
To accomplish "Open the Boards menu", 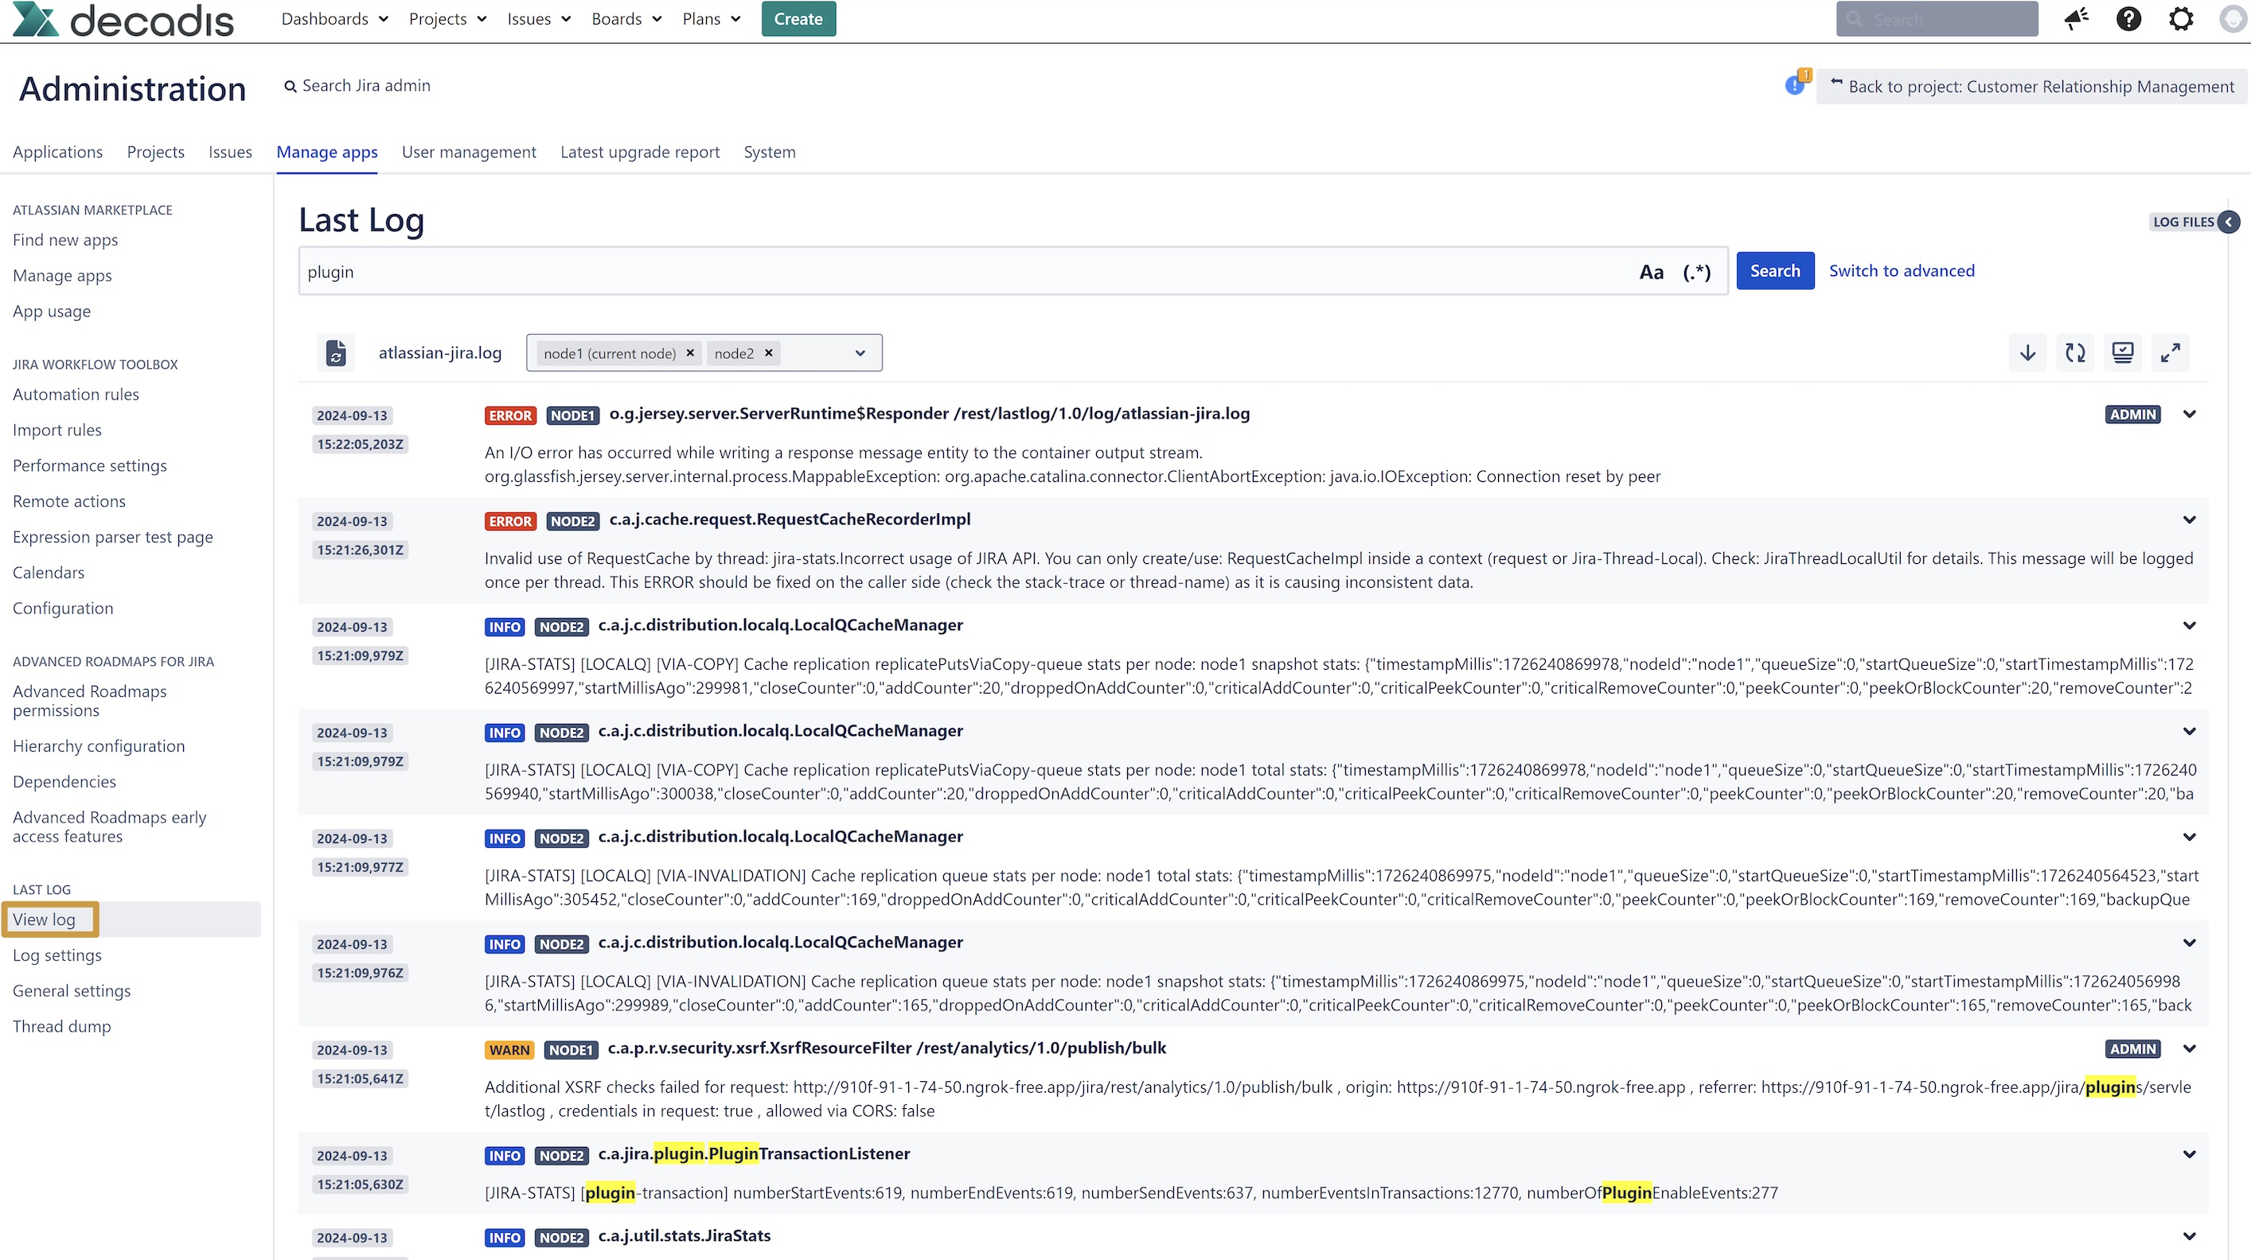I will point(626,19).
